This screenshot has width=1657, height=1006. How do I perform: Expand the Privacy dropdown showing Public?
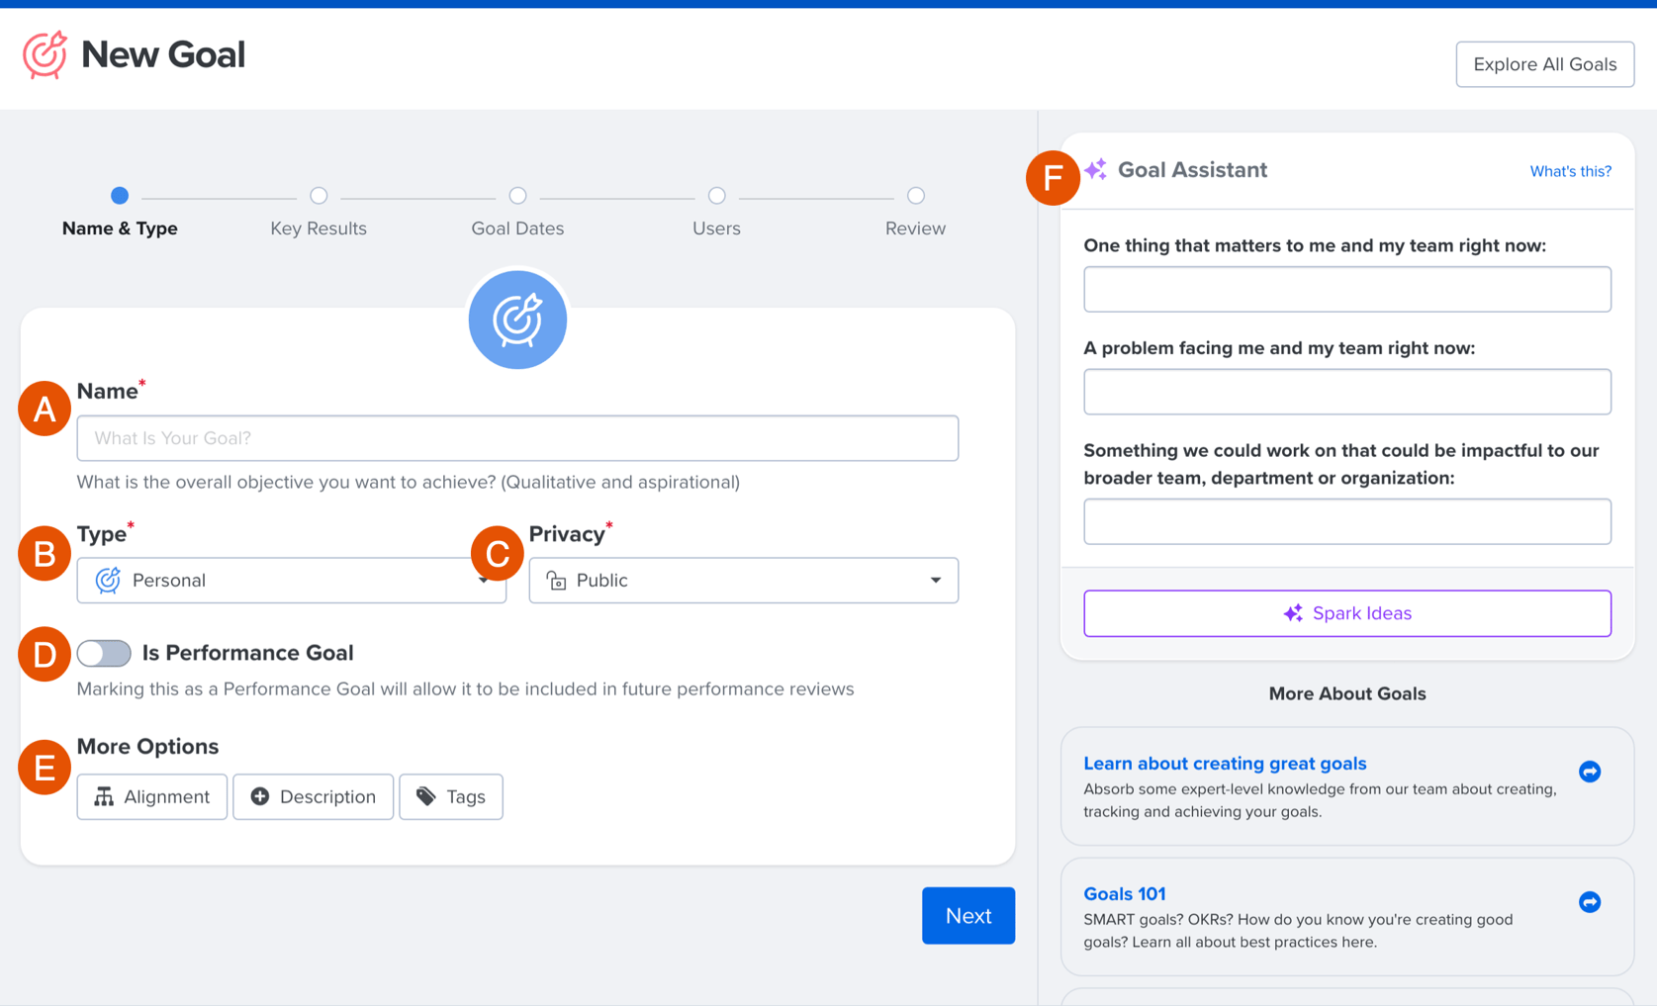742,581
